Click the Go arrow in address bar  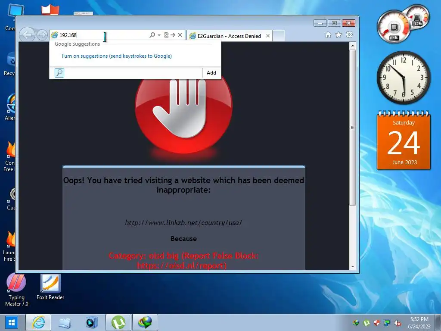[173, 35]
